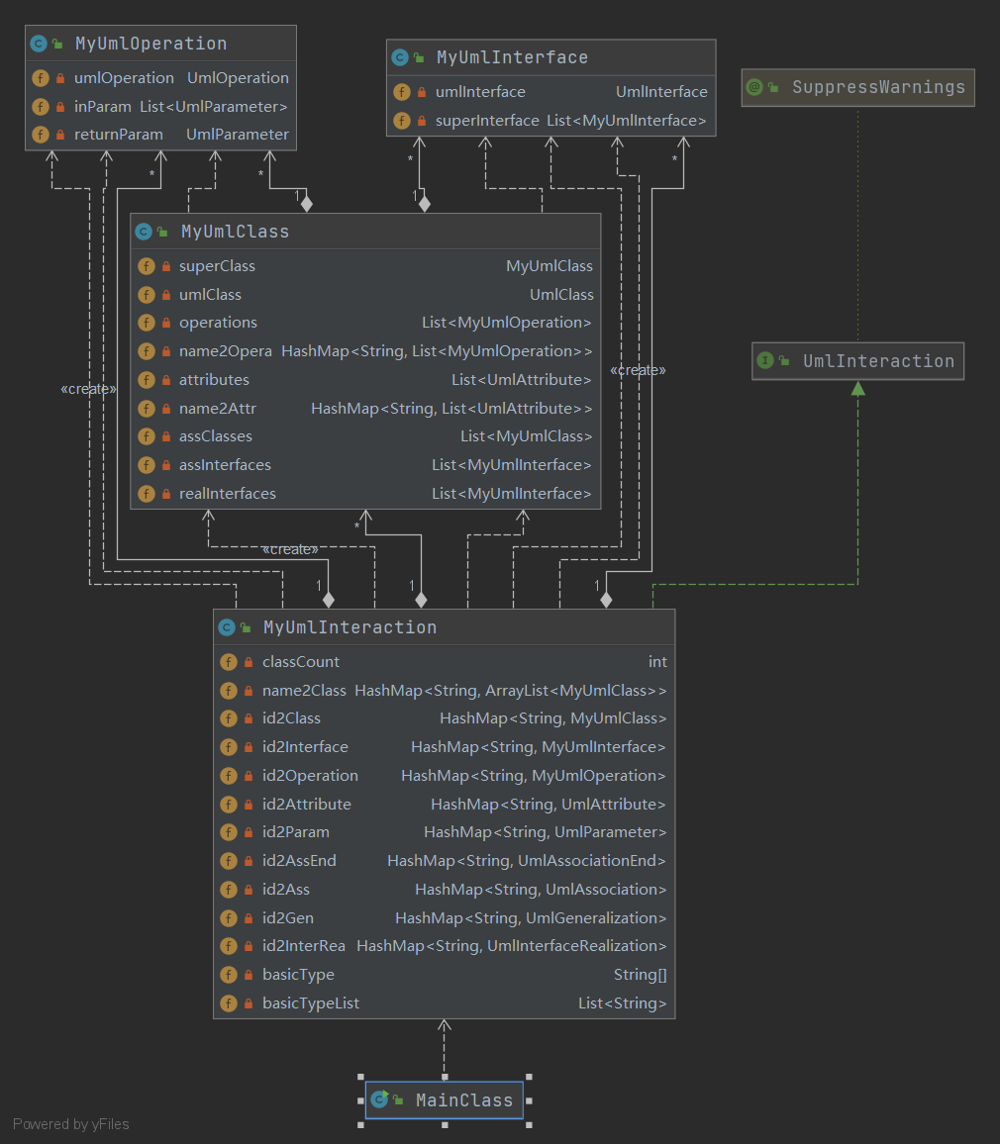Click the field icon next to id2Operation
Image resolution: width=1000 pixels, height=1144 pixels.
pyautogui.click(x=229, y=776)
